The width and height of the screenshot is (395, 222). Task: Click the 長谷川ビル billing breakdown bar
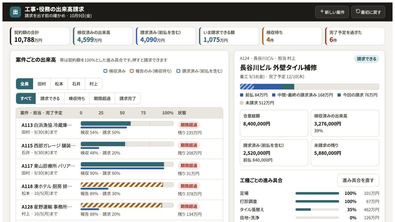(310, 87)
